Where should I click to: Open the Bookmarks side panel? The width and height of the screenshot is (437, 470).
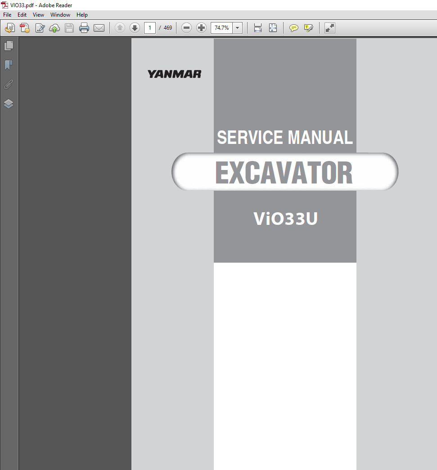pos(9,65)
